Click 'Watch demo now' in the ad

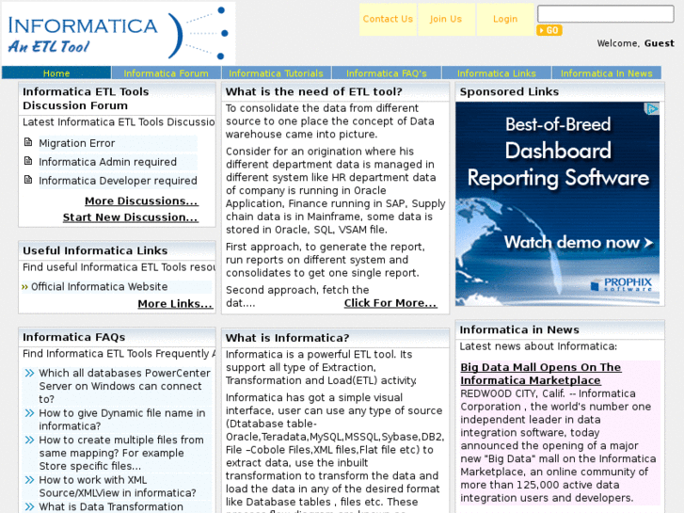(x=579, y=242)
